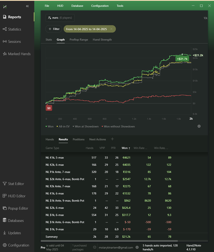Click the +$21.7k graph tooltip marker
The width and height of the screenshot is (214, 252).
point(182,59)
